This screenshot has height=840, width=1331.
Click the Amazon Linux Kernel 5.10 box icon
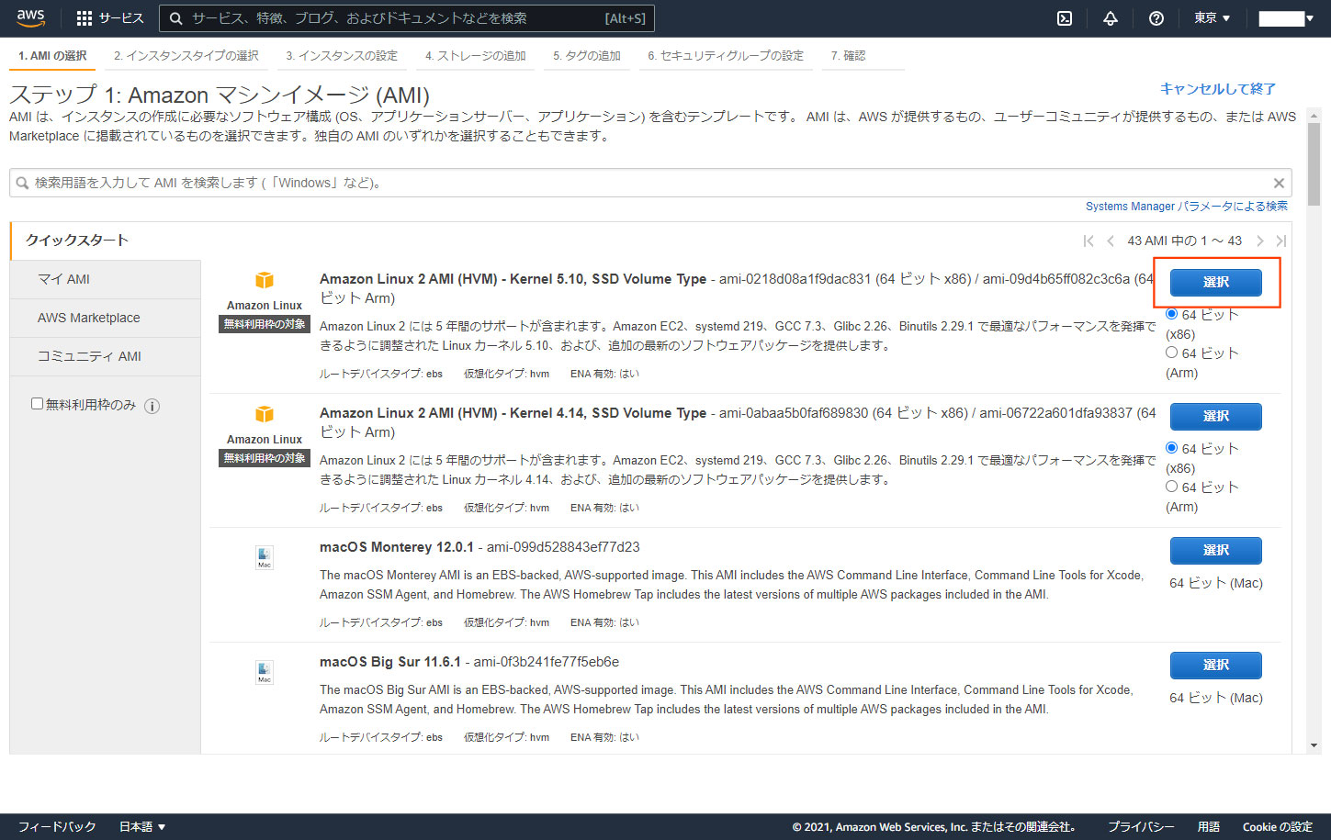coord(265,280)
